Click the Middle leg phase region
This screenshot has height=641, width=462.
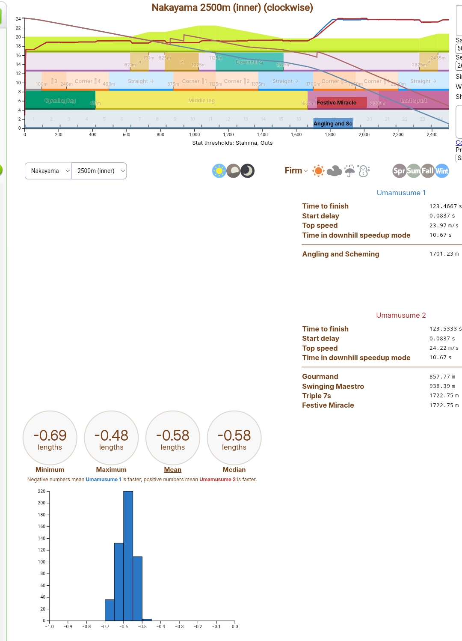pyautogui.click(x=201, y=100)
